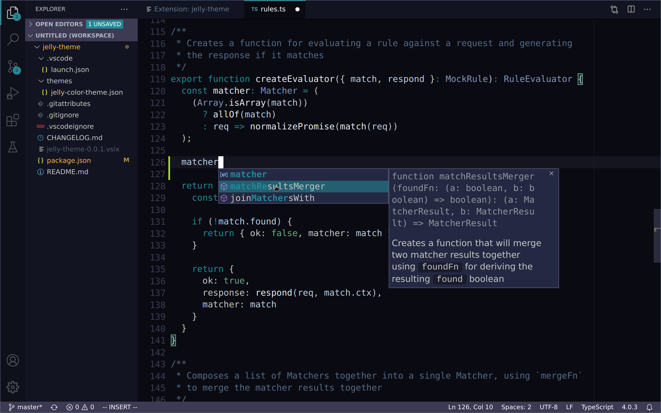Place cursor on createEvaluator function name
The image size is (661, 413).
click(x=295, y=79)
